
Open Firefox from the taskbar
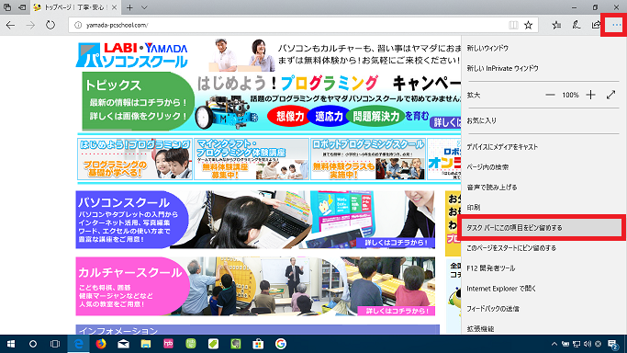[101, 344]
